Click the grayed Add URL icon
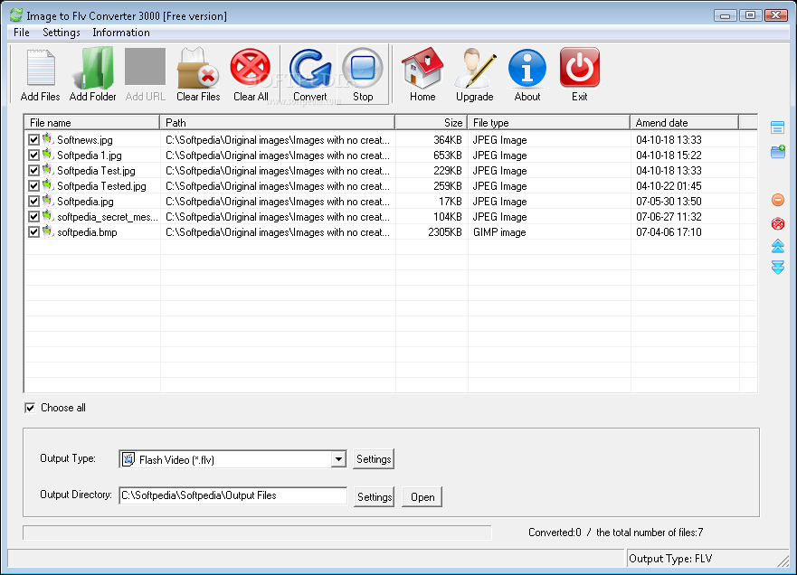Screen dimensions: 797x575 (146, 67)
